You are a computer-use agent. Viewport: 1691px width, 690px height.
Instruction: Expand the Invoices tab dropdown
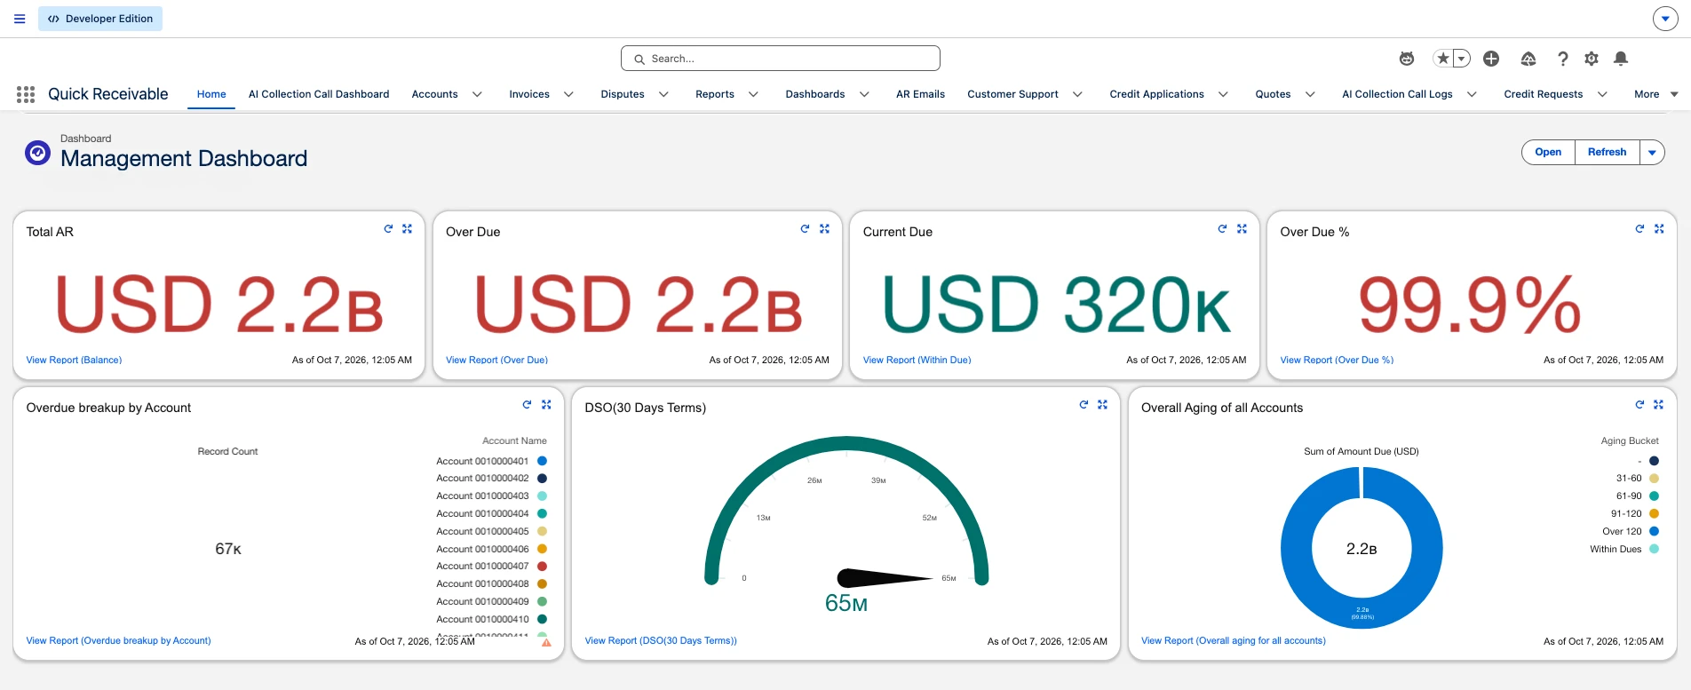click(568, 94)
